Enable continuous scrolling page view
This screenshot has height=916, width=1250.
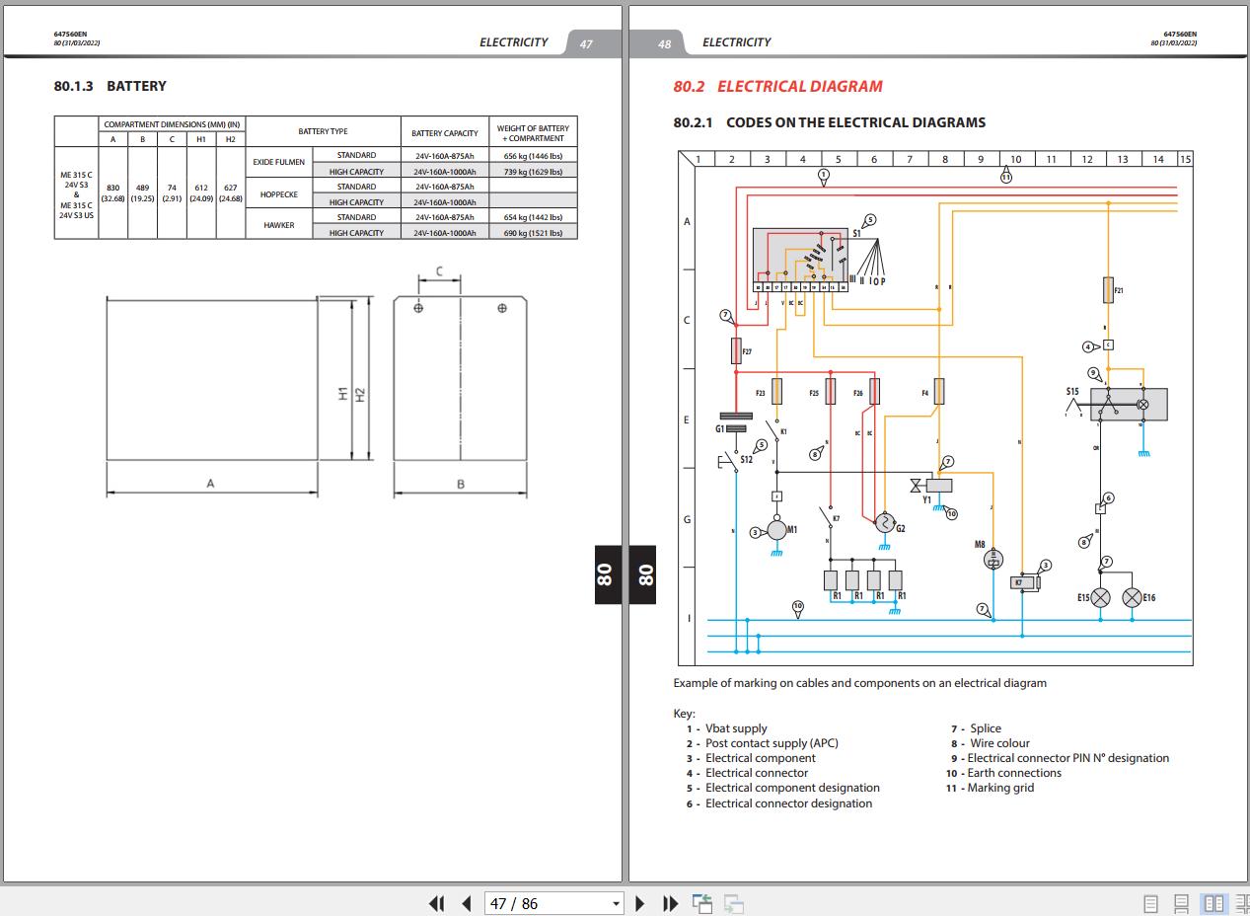tap(1181, 903)
